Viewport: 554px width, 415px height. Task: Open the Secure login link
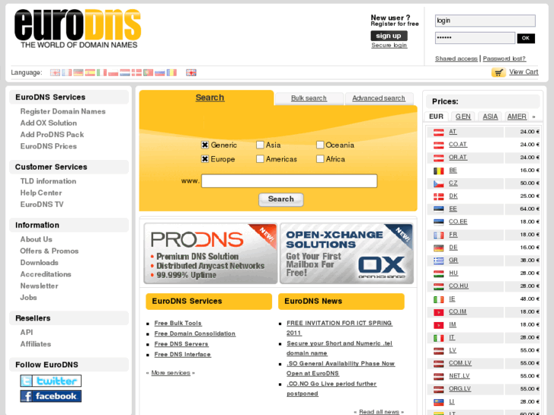(x=389, y=45)
